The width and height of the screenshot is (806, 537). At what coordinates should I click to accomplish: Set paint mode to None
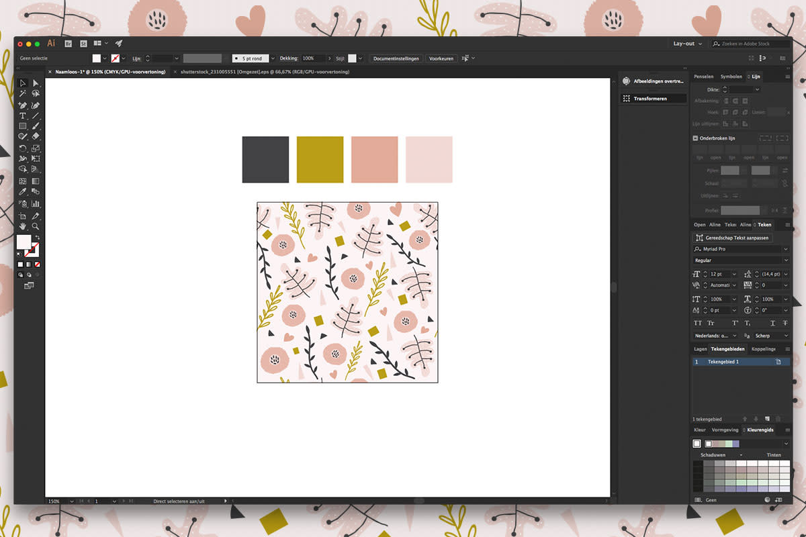pyautogui.click(x=37, y=264)
